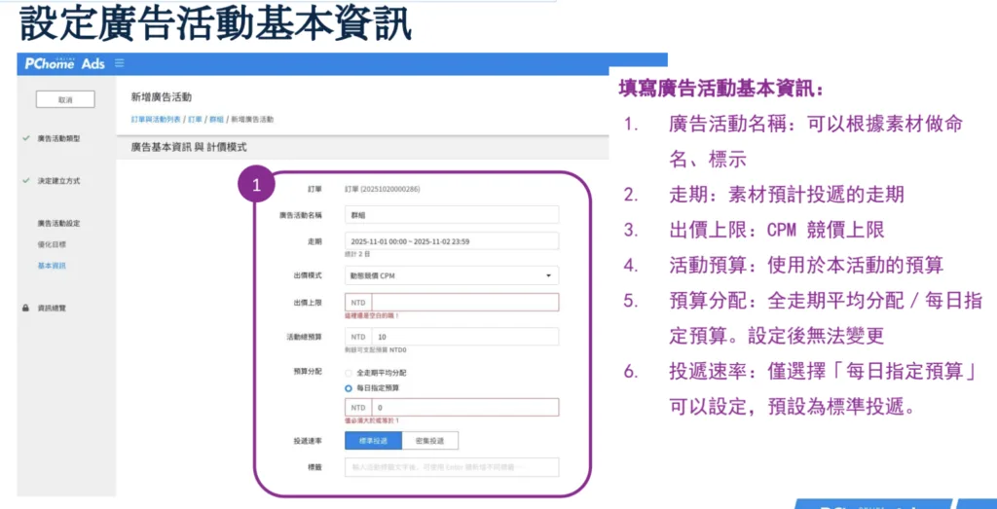Click the hamburger menu icon beside PChome Ads
The height and width of the screenshot is (509, 997).
click(x=120, y=63)
